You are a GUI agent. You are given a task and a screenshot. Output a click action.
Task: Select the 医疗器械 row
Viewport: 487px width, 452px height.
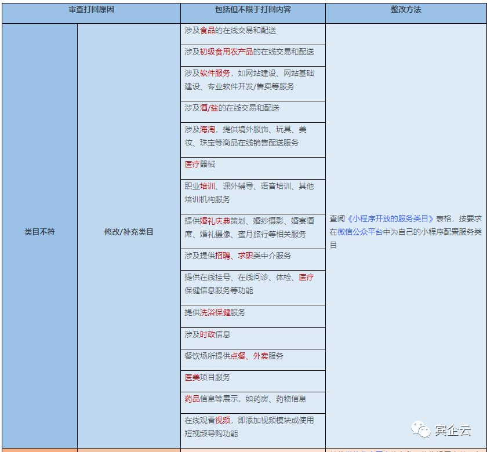pos(253,168)
